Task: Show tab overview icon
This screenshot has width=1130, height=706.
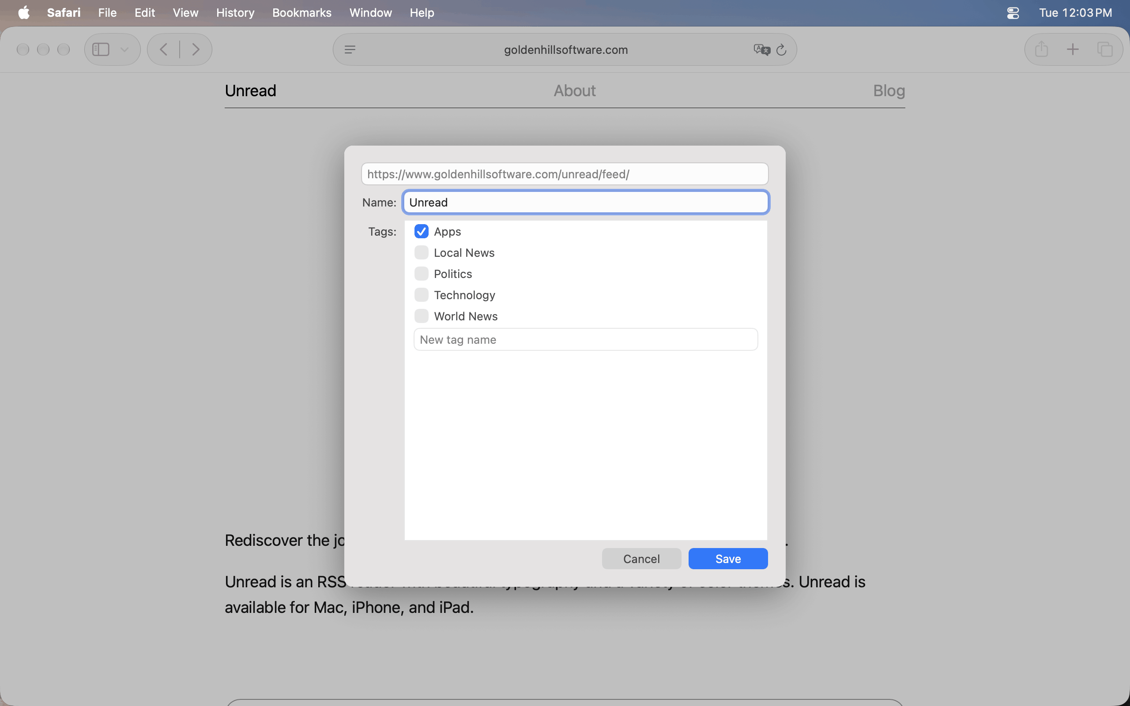Action: click(1105, 49)
